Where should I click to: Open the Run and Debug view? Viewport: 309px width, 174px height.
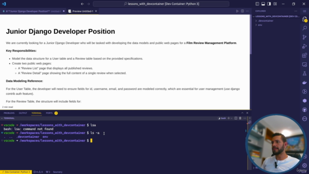click(305, 46)
